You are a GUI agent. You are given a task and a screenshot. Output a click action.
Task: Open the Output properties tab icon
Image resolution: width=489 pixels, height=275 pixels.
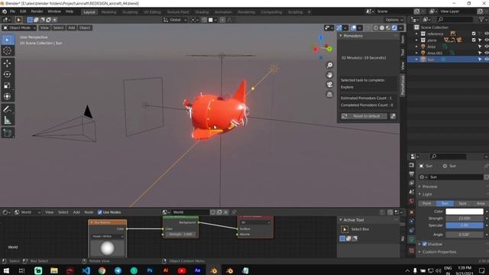click(x=412, y=174)
